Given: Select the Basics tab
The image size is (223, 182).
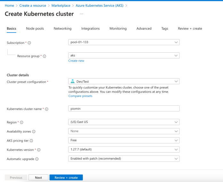Looking at the screenshot, I should (12, 28).
